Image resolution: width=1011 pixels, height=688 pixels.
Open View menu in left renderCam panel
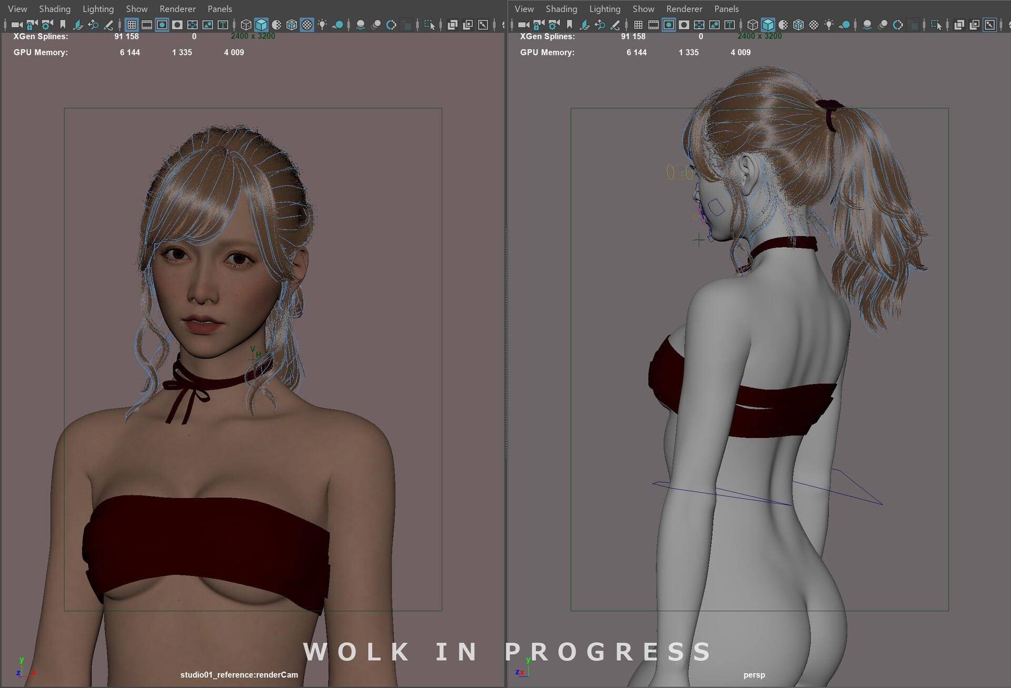(x=17, y=9)
